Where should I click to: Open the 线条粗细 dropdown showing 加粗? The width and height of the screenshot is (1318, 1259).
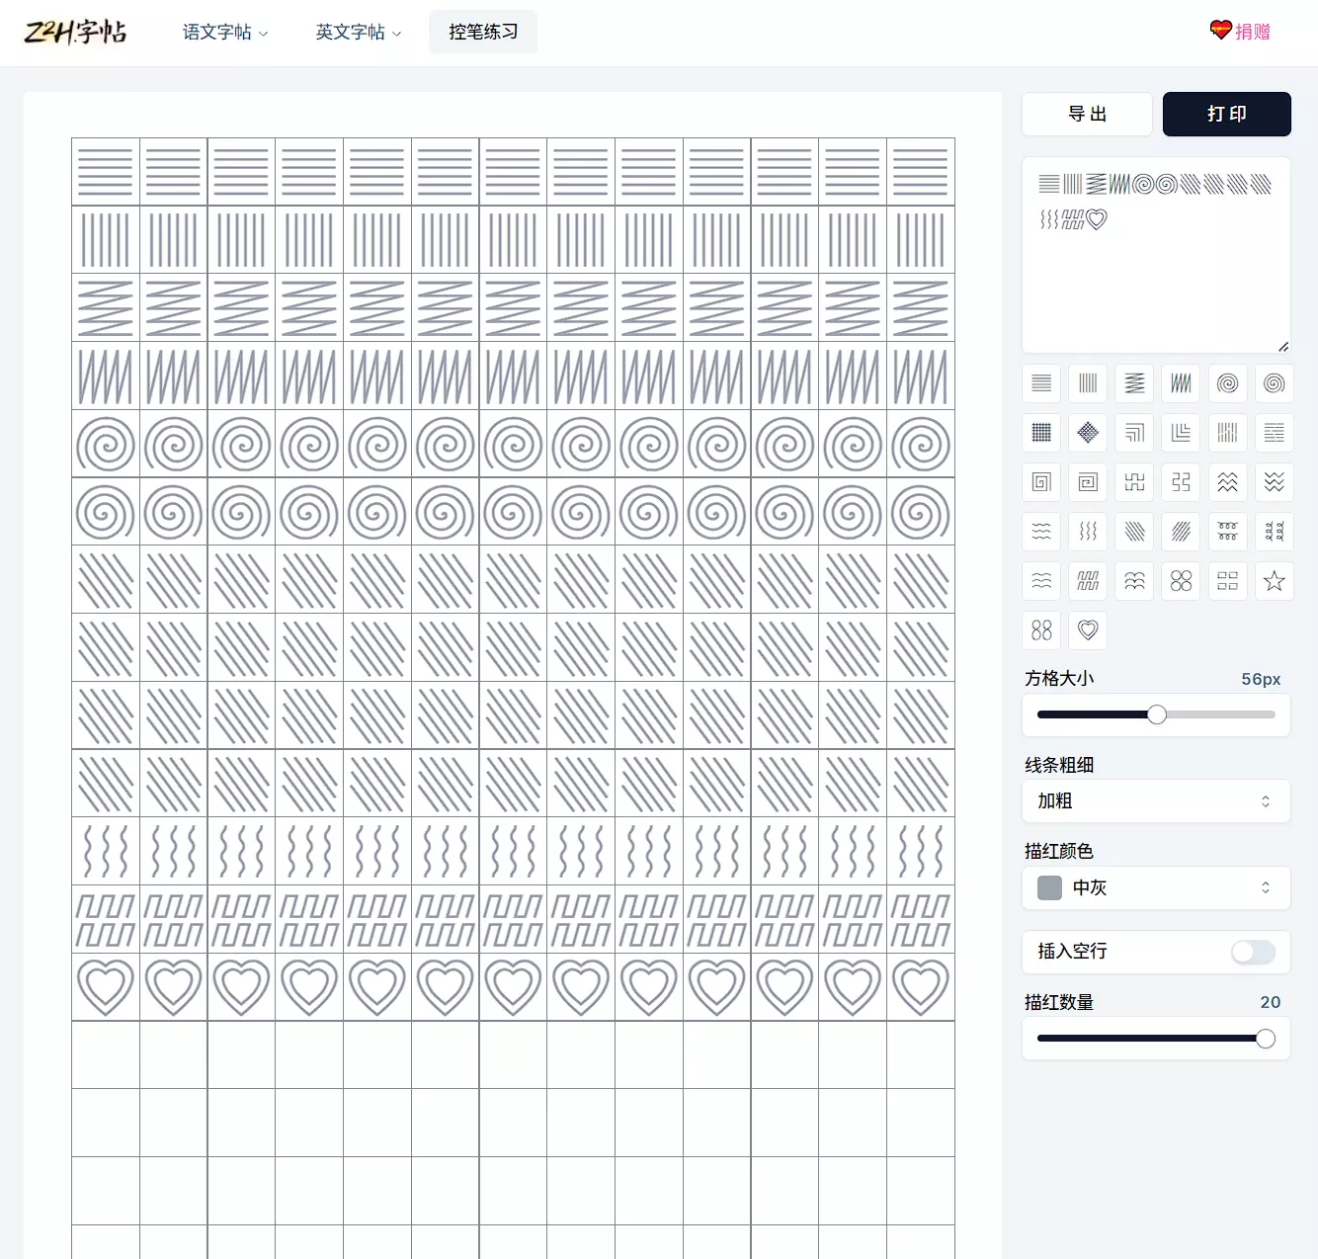pos(1155,801)
